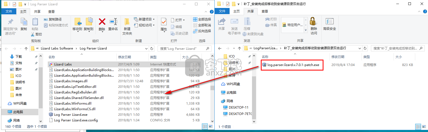Switch to large icons view in left window status bar
The height and width of the screenshot is (132, 428).
tap(211, 126)
